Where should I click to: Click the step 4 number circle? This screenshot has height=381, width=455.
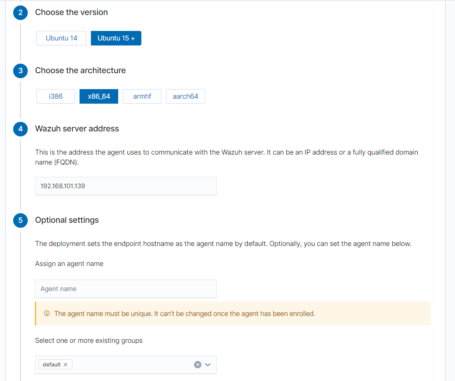(x=20, y=129)
